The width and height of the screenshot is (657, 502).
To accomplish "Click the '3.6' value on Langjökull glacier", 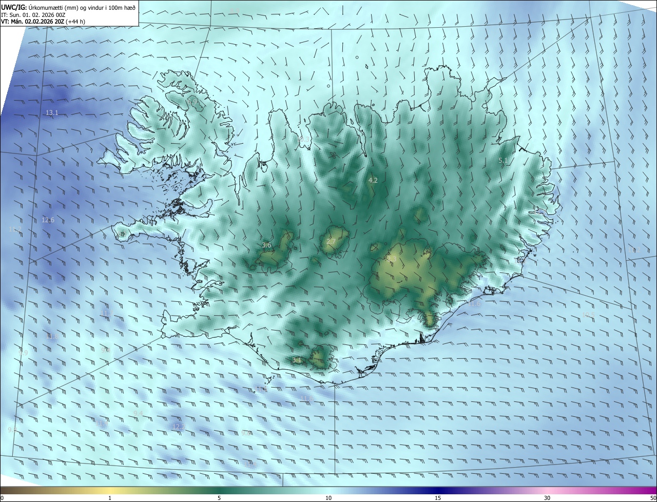I will click(266, 245).
